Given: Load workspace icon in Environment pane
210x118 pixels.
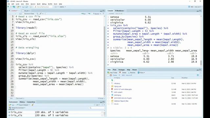Looking at the screenshot, I should tap(10, 105).
